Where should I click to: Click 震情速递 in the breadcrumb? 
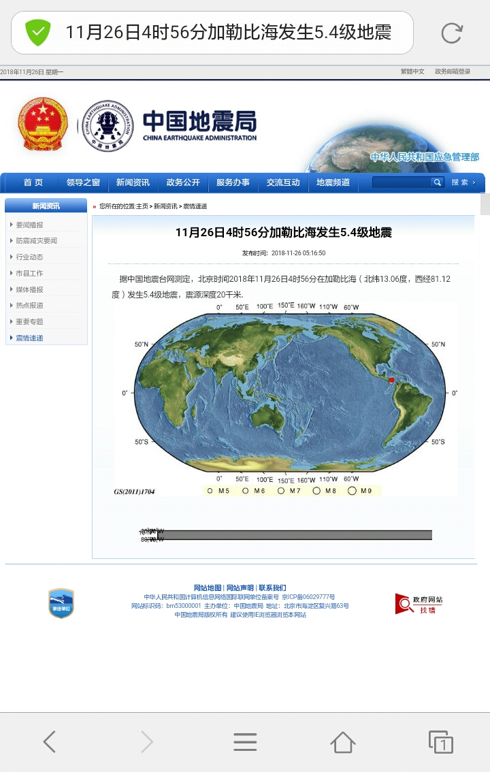pos(195,206)
